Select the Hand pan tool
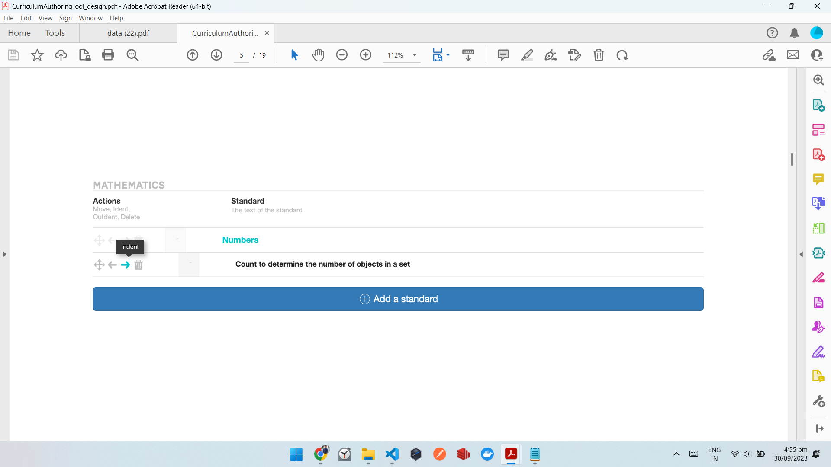Image resolution: width=831 pixels, height=467 pixels. [x=318, y=55]
